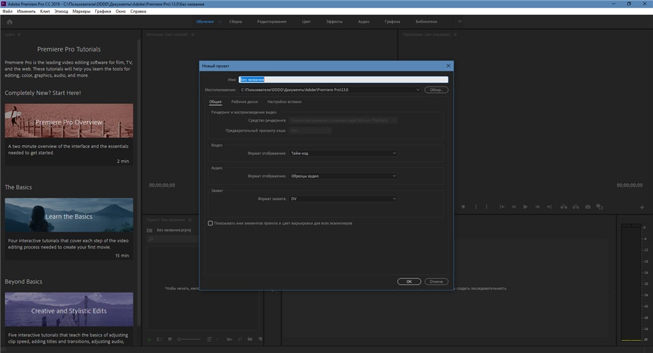Switch to the Настройки вставки tab

pos(284,102)
